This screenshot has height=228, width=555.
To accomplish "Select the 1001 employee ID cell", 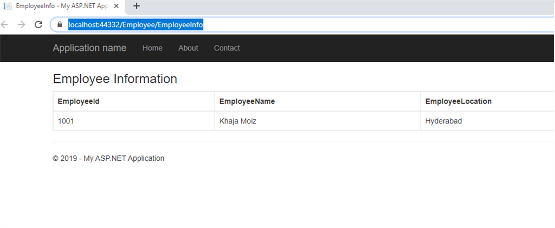I will (x=66, y=121).
